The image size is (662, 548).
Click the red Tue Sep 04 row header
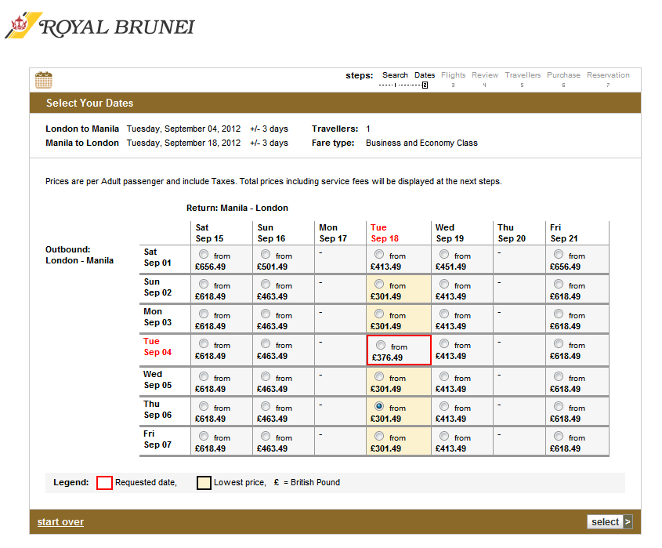pos(157,347)
